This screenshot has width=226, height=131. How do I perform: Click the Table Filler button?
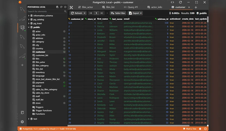click(x=118, y=13)
